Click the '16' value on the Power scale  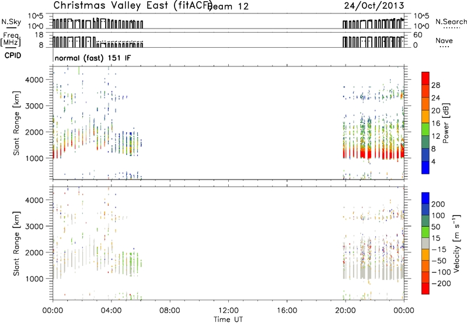pyautogui.click(x=435, y=124)
